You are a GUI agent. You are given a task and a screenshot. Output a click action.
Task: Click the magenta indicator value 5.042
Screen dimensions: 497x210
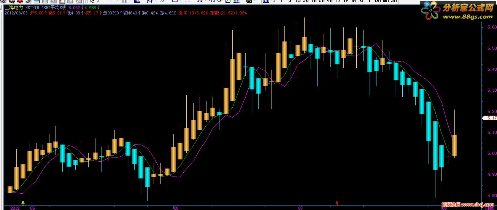click(74, 7)
